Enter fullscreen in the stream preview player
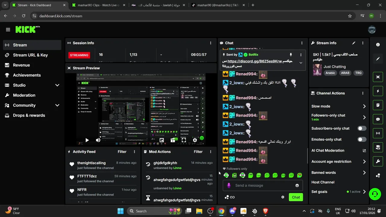Viewport: 386px width, 217px height. coord(184,140)
